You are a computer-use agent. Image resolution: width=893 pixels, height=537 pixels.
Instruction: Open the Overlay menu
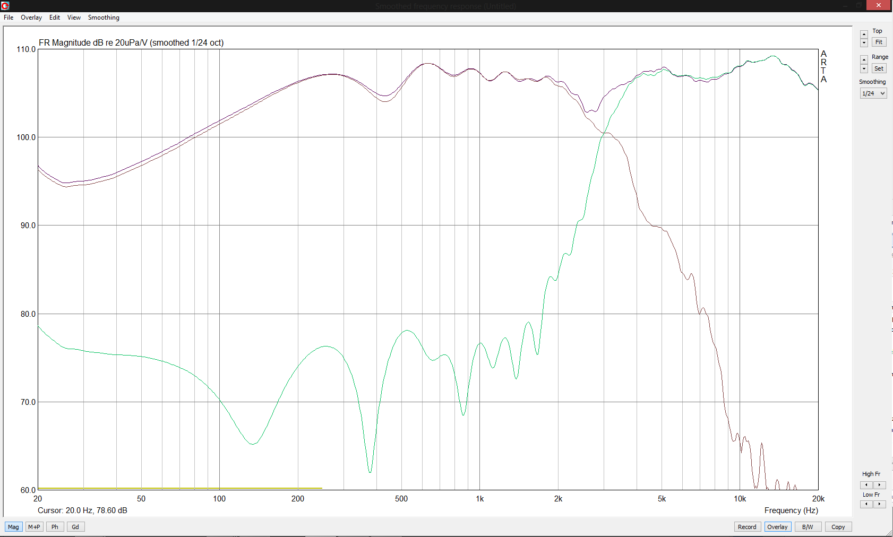tap(31, 18)
